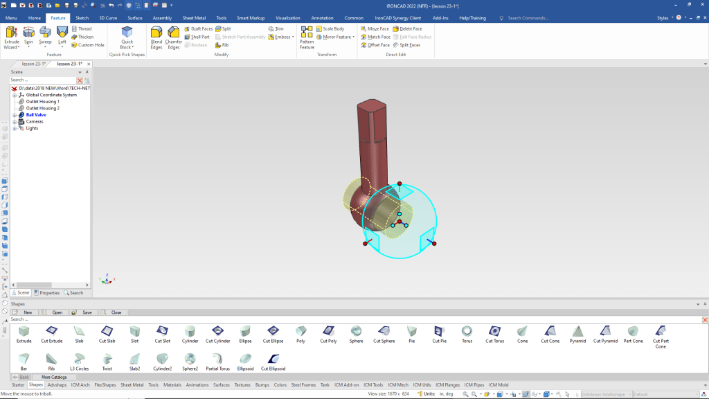Switch to the Sheet Metal ribbon tab
709x399 pixels.
[x=193, y=18]
